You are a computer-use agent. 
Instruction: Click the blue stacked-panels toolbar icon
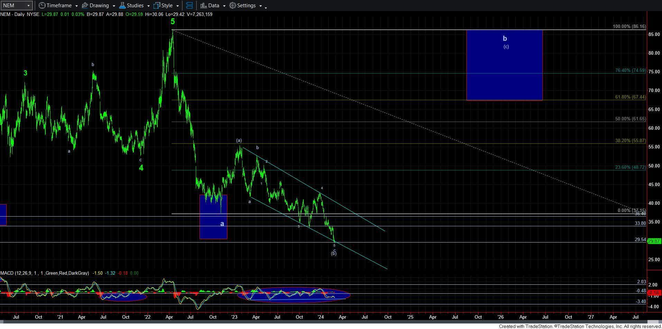(x=189, y=6)
